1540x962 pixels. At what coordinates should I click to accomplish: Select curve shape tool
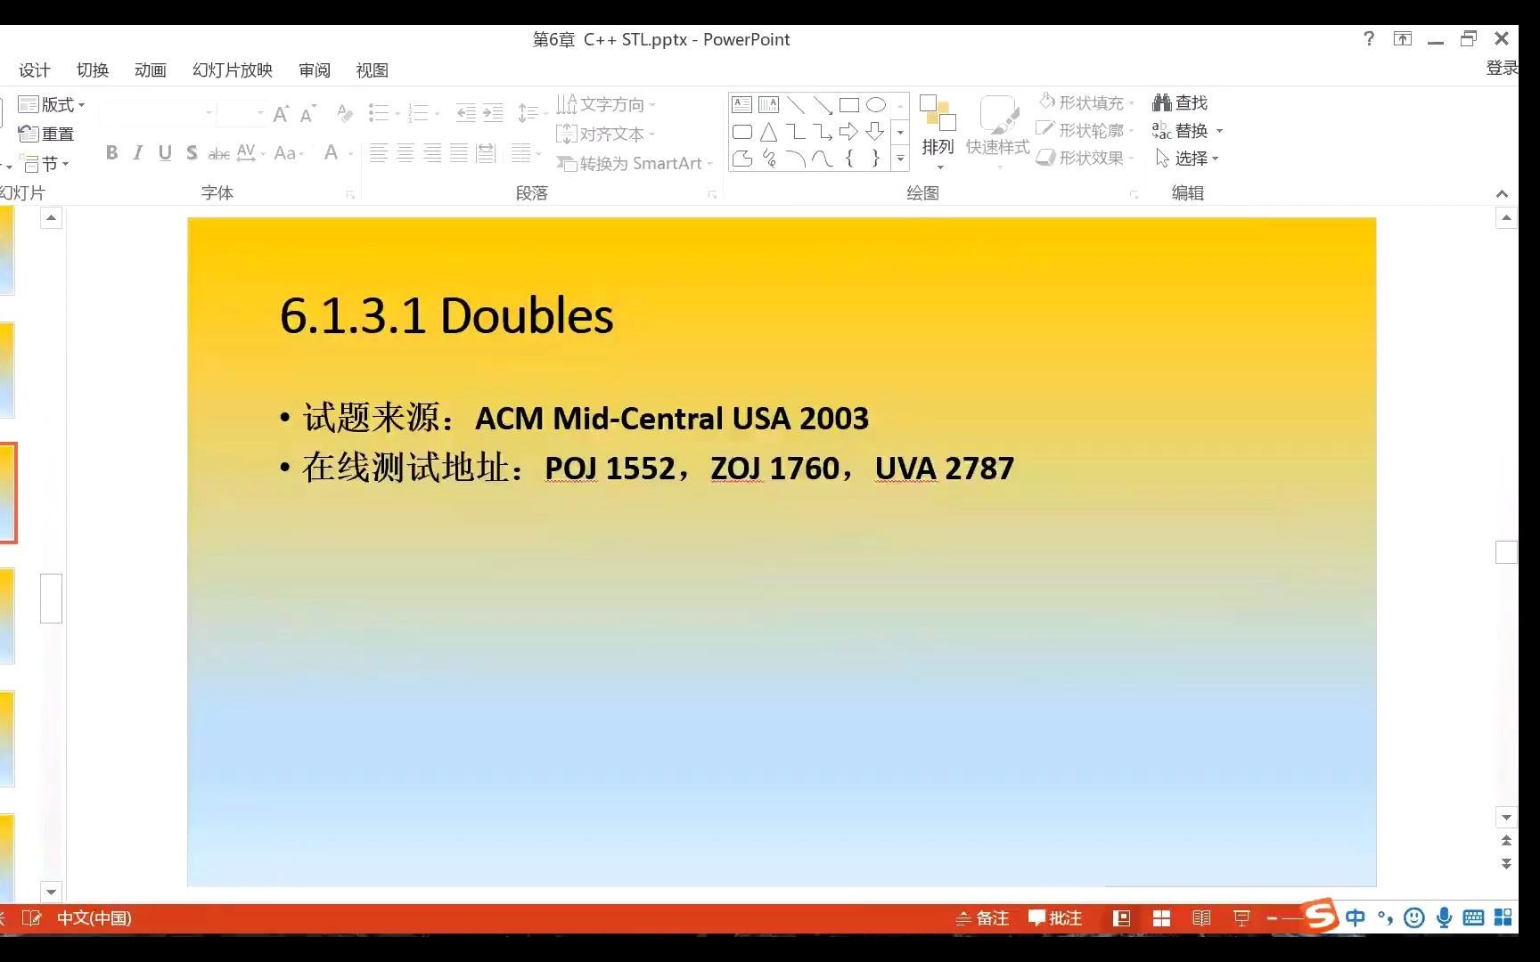coord(823,159)
